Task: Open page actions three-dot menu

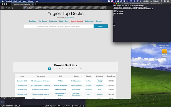Action: [100, 8]
